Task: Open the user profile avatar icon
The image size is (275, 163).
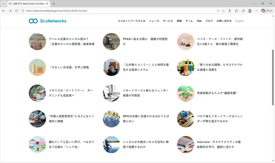Action: pyautogui.click(x=250, y=11)
